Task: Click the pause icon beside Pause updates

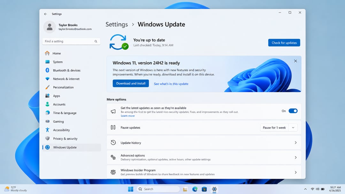Action: tap(113, 127)
